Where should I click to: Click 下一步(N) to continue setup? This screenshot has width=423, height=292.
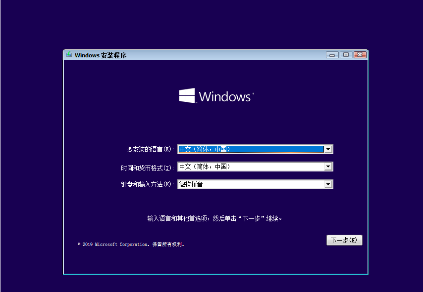[x=344, y=240]
